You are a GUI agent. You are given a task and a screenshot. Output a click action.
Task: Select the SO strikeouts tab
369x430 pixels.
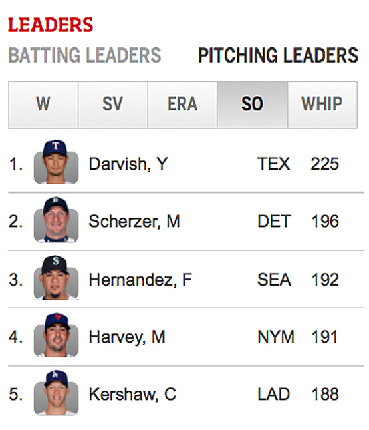click(252, 105)
